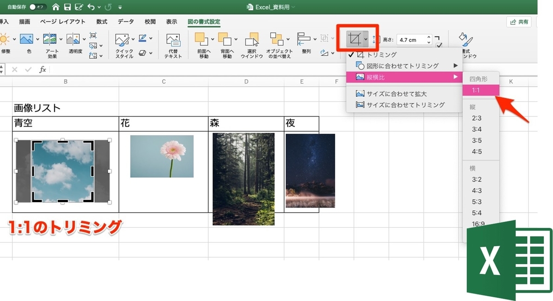Viewport: 553px width, 301px height.
Task: Increase height with the stepper up arrow
Action: (x=428, y=37)
